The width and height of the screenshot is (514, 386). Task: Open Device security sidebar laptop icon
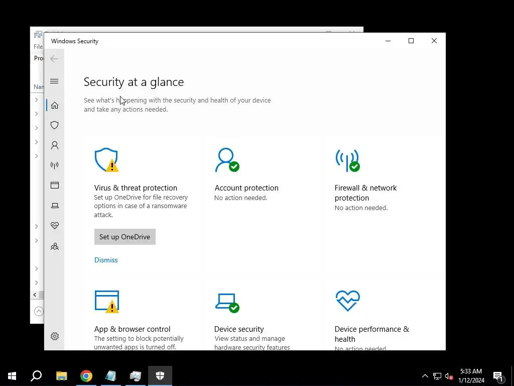click(54, 206)
